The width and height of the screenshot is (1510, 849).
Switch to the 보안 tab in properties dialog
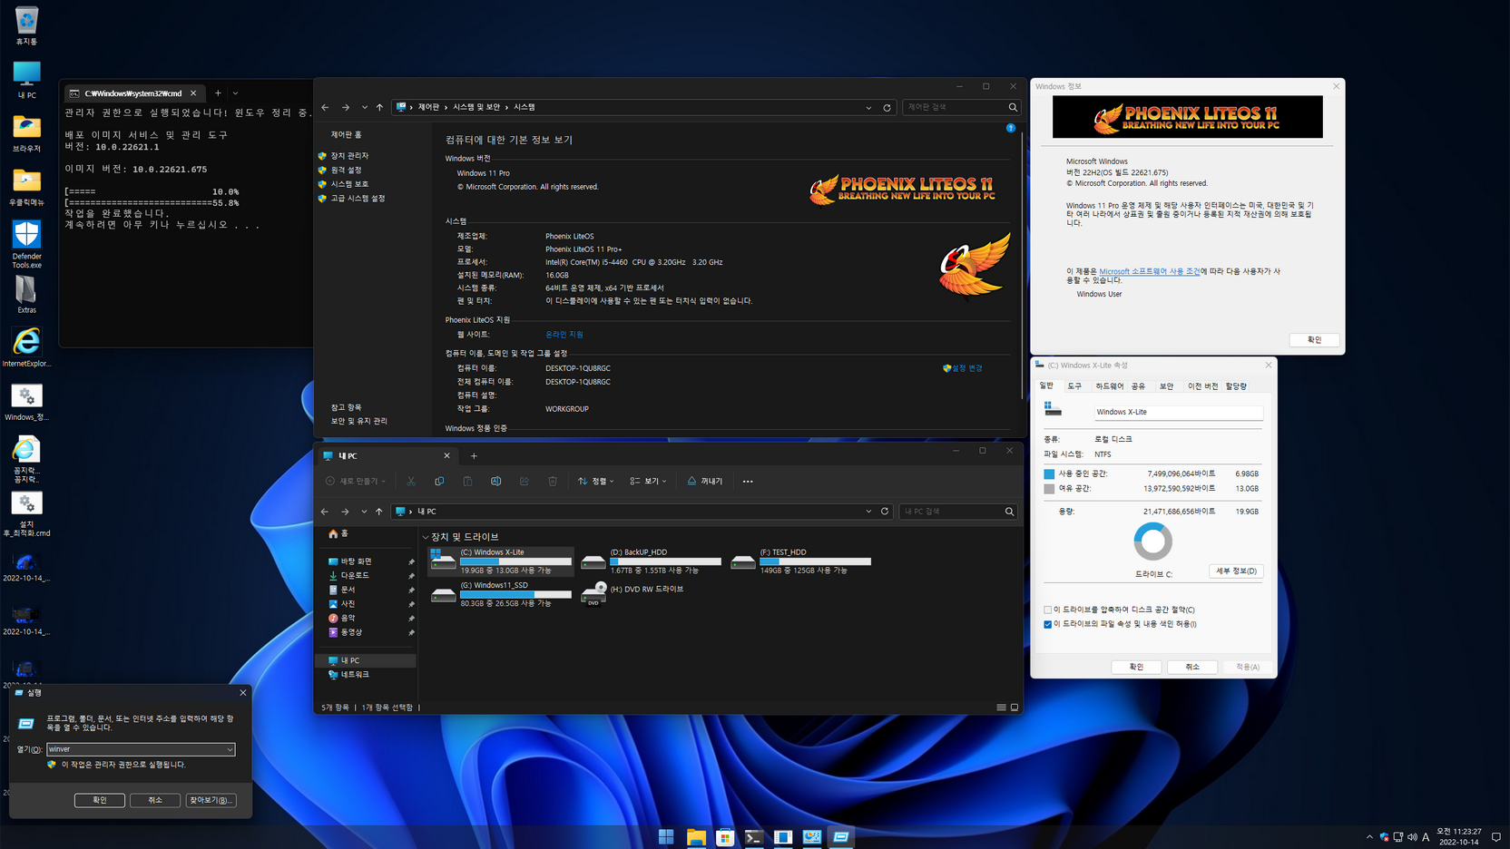[1166, 386]
